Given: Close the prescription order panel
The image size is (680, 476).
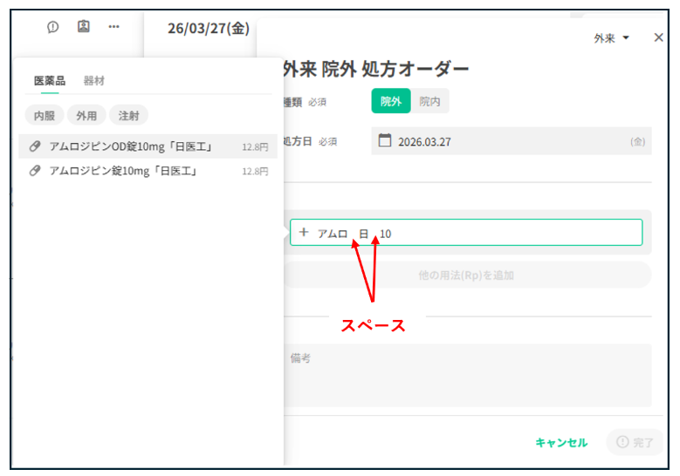Looking at the screenshot, I should (x=658, y=37).
